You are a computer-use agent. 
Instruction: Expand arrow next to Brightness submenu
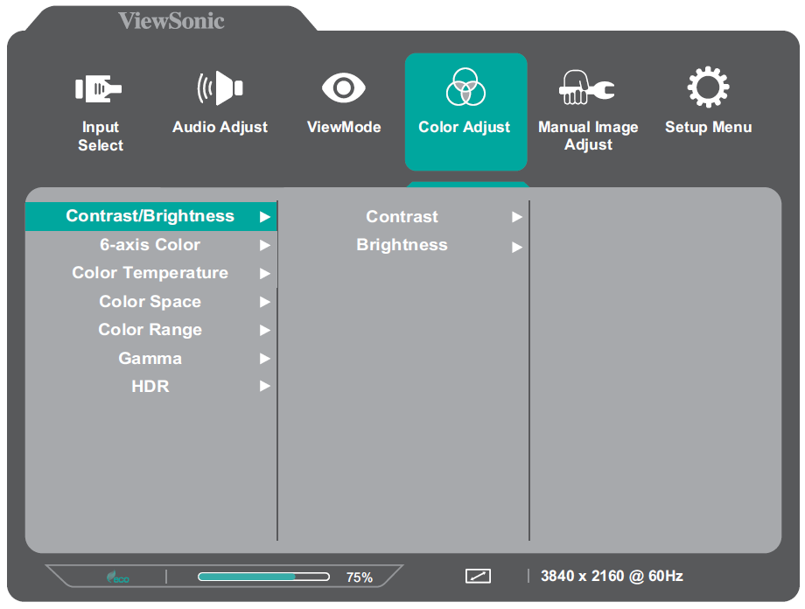517,248
